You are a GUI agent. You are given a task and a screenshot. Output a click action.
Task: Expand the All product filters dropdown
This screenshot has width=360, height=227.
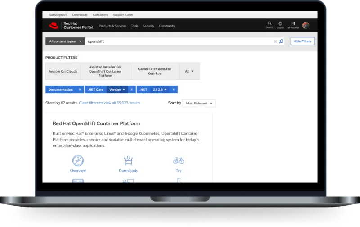click(189, 71)
